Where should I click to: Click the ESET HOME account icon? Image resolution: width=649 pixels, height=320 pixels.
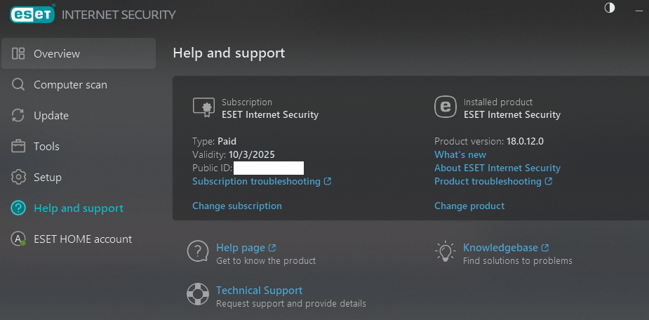pos(19,239)
